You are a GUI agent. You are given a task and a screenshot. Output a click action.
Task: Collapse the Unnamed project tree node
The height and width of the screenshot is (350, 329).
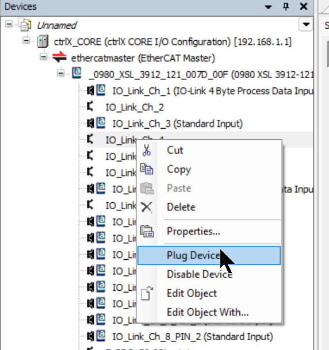[9, 24]
